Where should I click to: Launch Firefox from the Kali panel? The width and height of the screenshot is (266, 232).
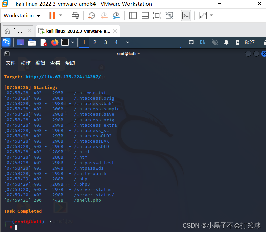[54, 42]
